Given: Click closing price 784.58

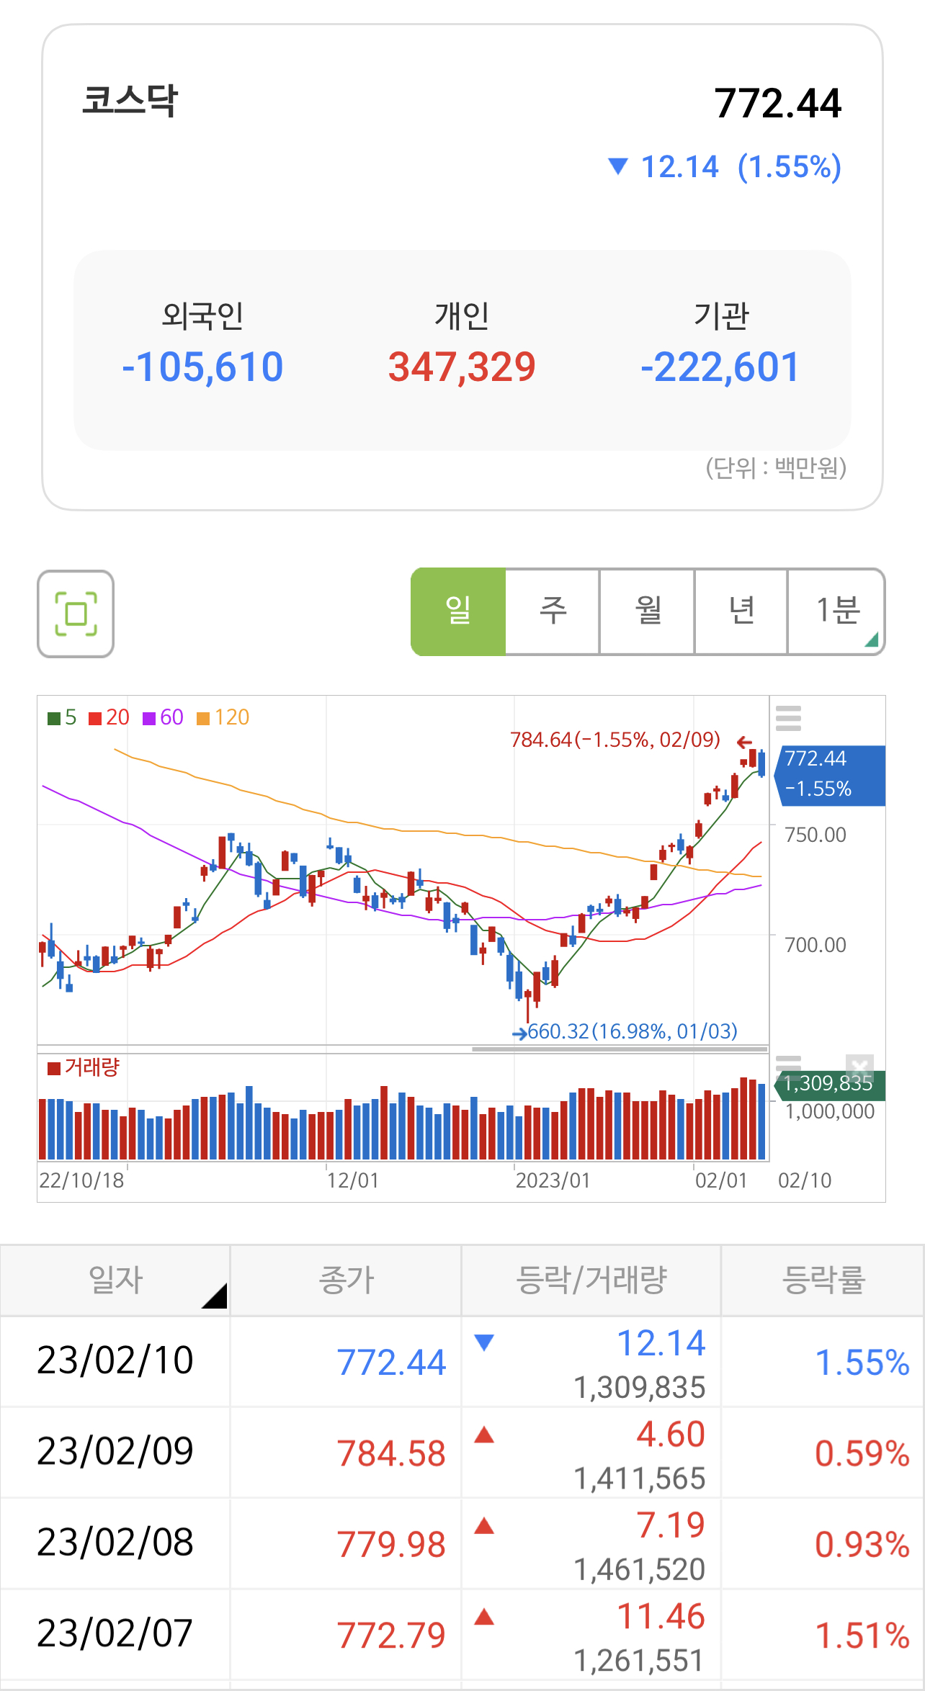Looking at the screenshot, I should [391, 1454].
